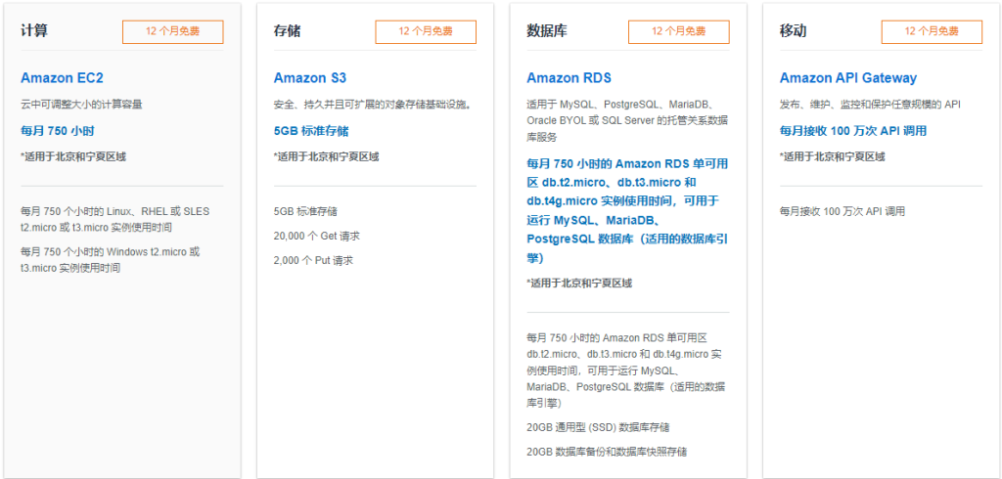Click the 2,000 个 Put 请求 line

tap(313, 260)
